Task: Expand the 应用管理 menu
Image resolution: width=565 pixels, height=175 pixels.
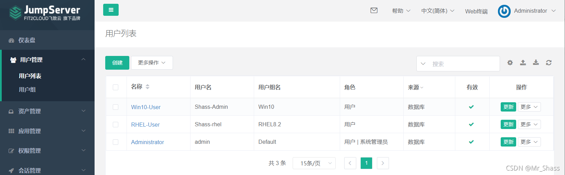Action: tap(84, 131)
